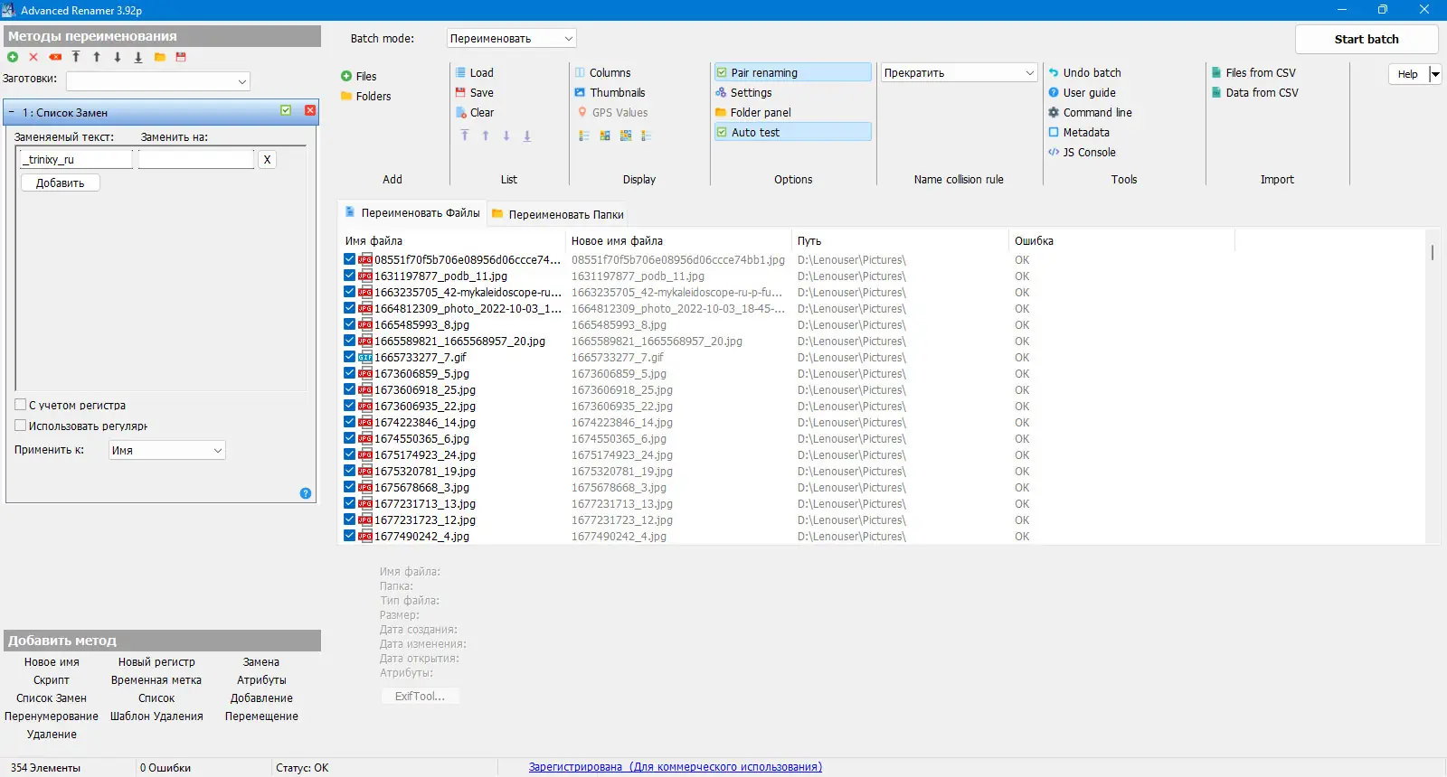Uncheck file 1665733277_7.gif
Viewport: 1447px width, 777px height.
coord(349,357)
